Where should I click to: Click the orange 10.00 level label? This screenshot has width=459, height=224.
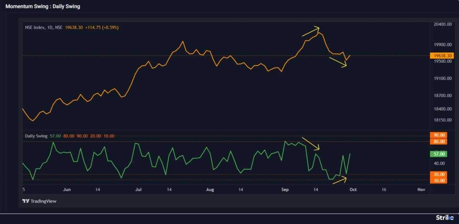point(438,180)
